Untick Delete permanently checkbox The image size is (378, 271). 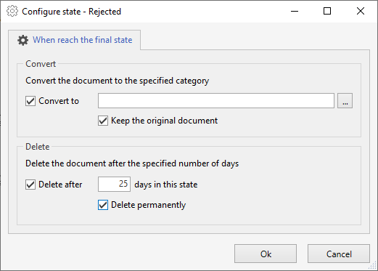103,205
